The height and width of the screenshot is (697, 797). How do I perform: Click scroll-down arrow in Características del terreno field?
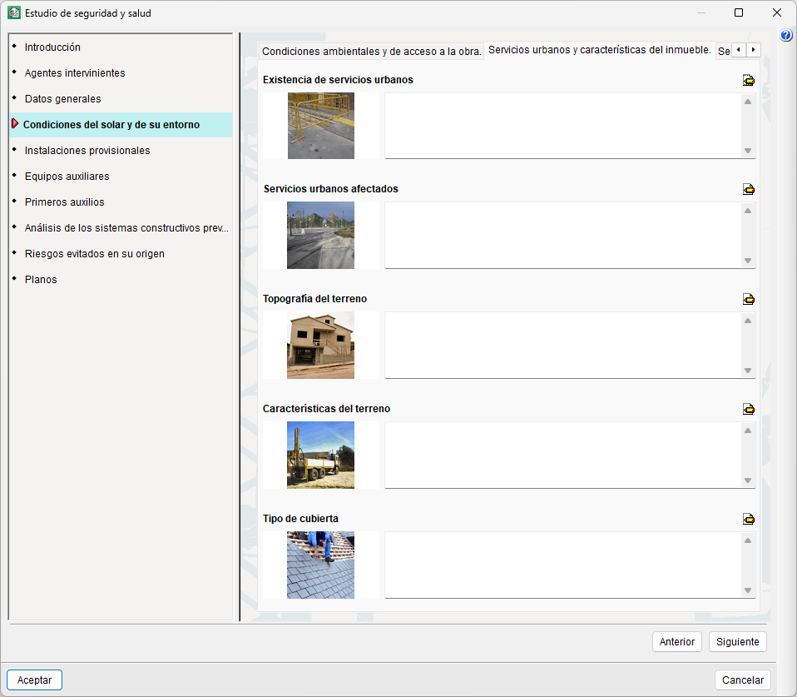[x=748, y=480]
